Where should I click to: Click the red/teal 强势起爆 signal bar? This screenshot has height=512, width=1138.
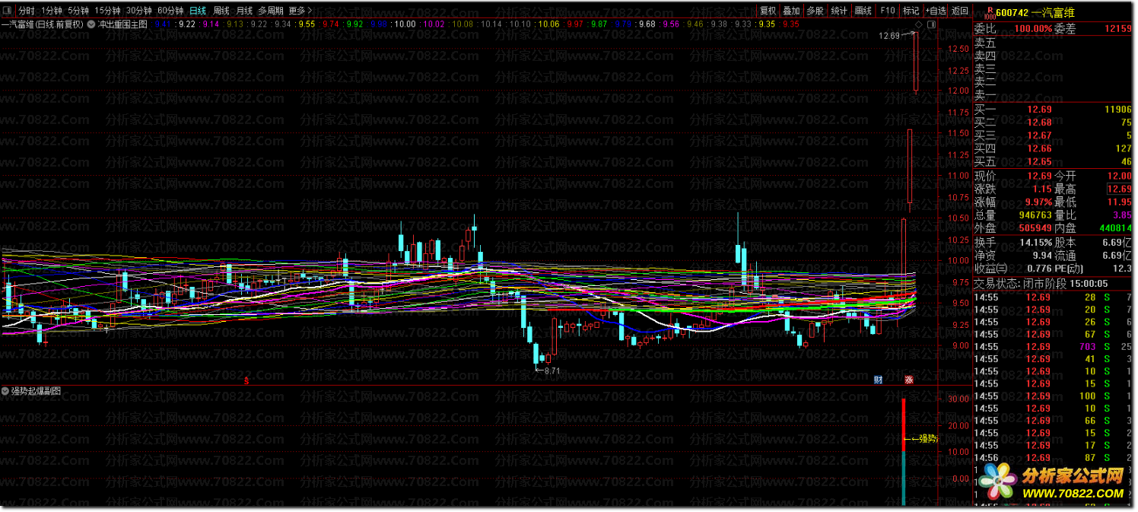coord(903,452)
